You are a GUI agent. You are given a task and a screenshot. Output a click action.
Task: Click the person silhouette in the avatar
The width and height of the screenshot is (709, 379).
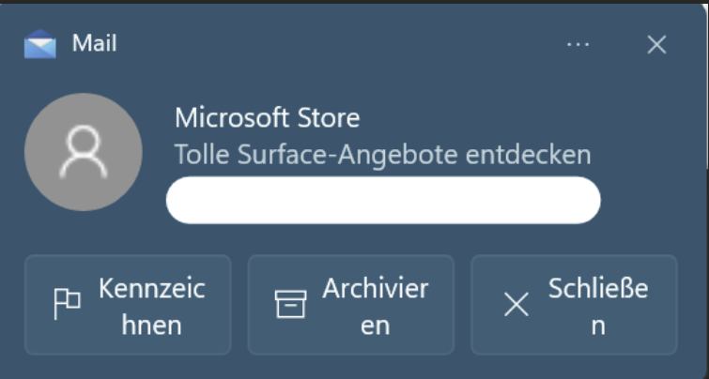[84, 154]
